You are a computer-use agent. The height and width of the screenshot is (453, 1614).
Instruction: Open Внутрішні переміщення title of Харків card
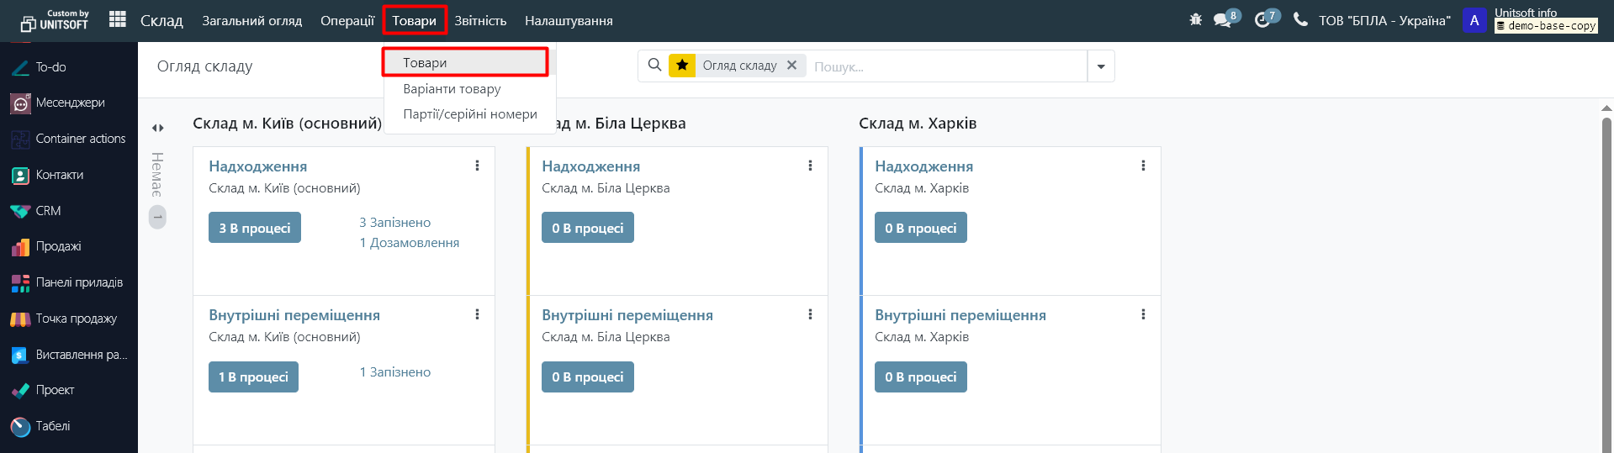pyautogui.click(x=960, y=315)
